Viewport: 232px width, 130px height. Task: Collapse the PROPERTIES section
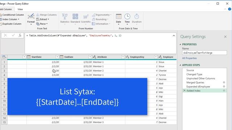[181, 44]
